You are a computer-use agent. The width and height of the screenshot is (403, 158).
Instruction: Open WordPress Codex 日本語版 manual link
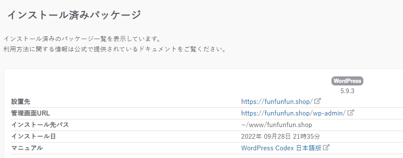281,148
